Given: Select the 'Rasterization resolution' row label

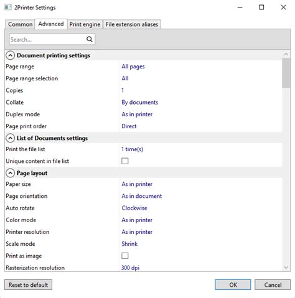Looking at the screenshot, I should click(35, 268).
